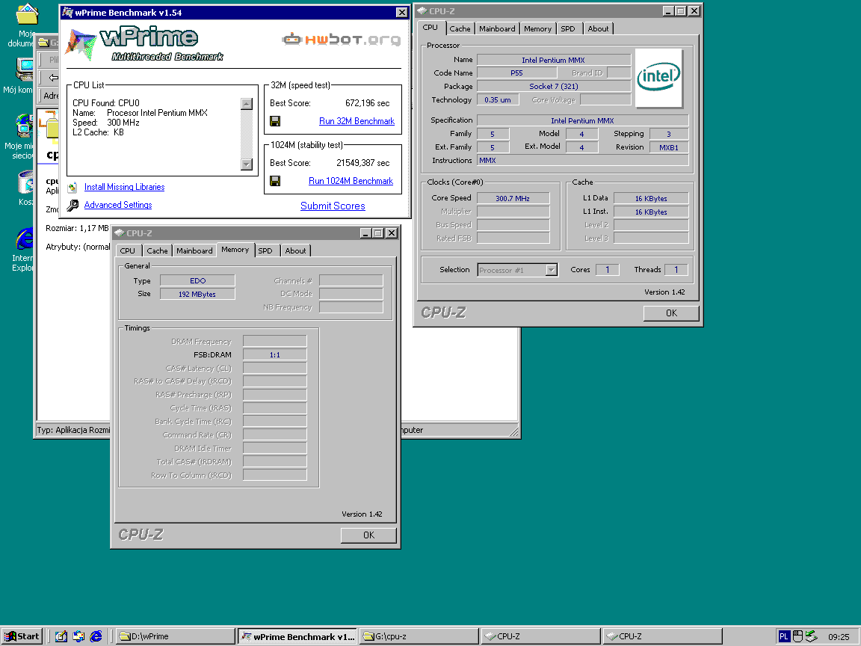861x646 pixels.
Task: Open the Moje miejsca sieciowe desktop icon
Action: [x=24, y=126]
